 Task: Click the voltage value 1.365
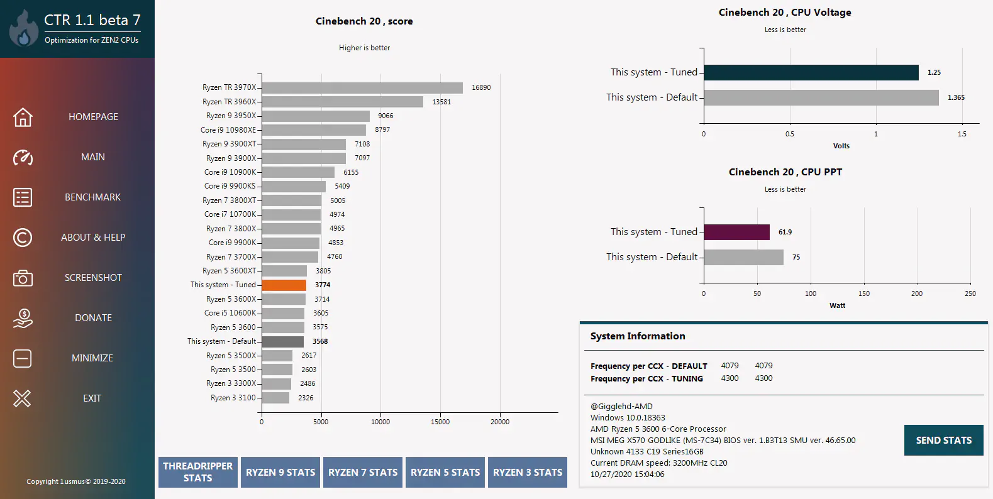(x=956, y=97)
